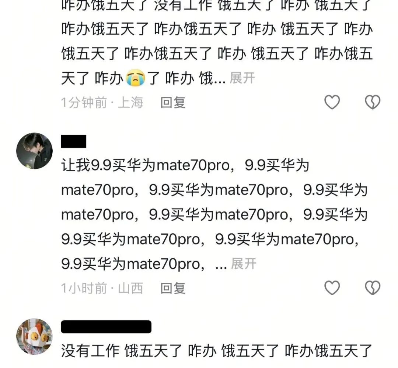Like the comment posted from 上海

coord(332,102)
